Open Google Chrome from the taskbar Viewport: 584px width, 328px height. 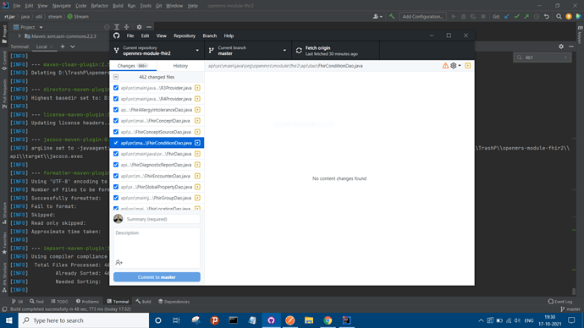328,320
